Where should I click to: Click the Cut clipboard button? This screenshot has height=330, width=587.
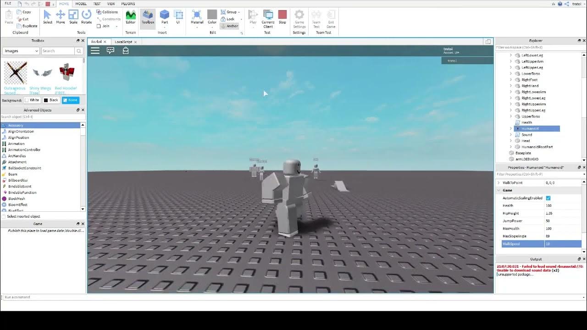click(x=23, y=19)
